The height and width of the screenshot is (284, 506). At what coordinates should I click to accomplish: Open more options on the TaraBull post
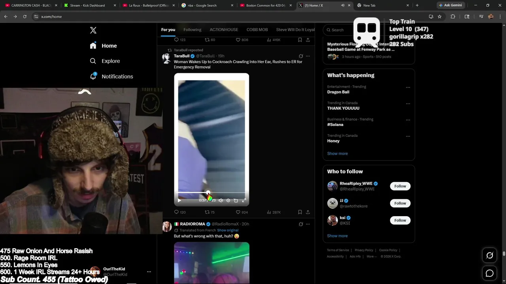coord(308,56)
